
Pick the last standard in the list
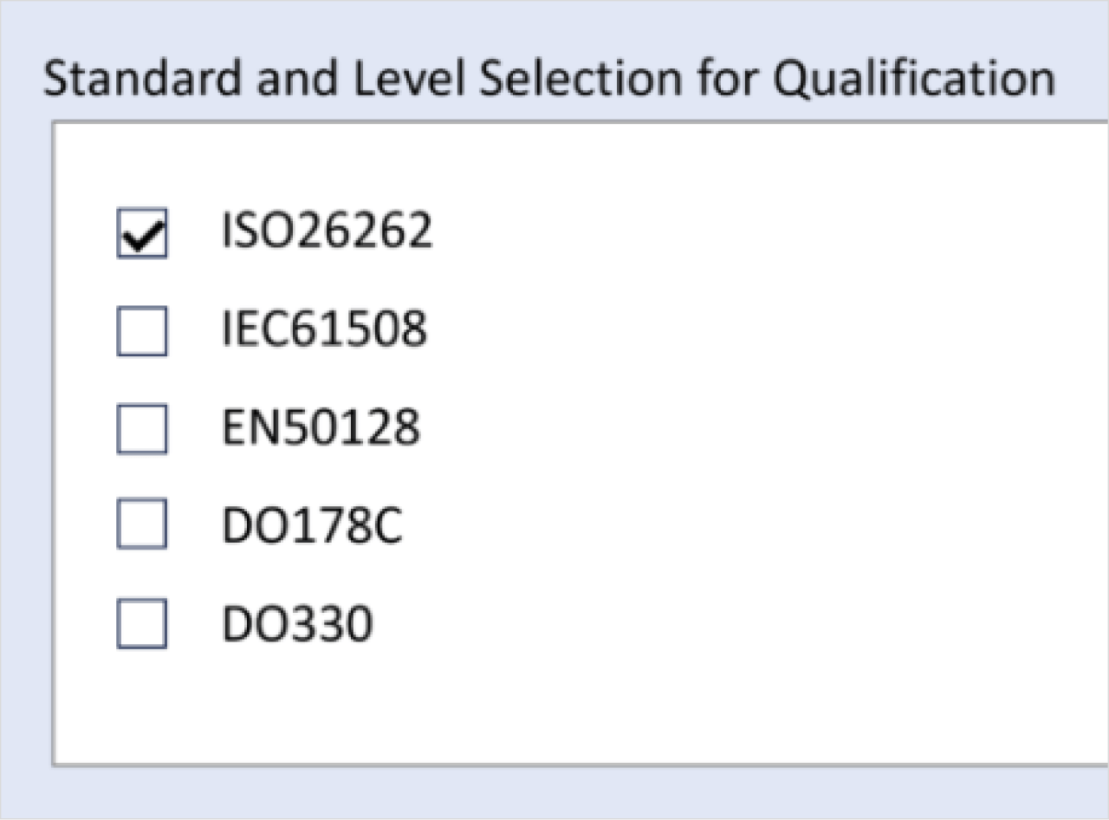click(142, 624)
